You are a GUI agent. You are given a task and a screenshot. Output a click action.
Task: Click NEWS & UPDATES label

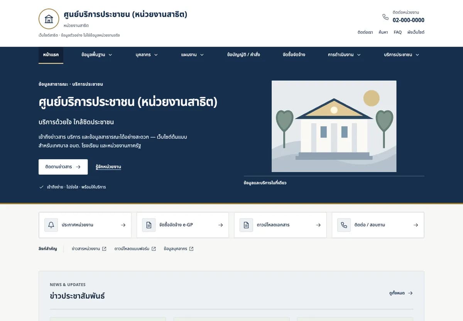[x=68, y=285]
